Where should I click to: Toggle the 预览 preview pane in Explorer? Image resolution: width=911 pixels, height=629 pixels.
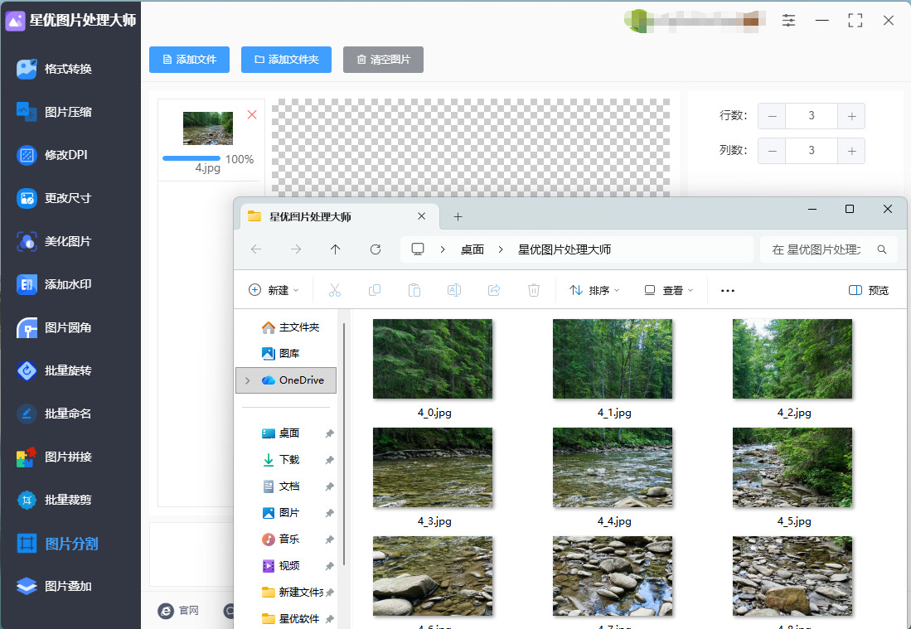pyautogui.click(x=869, y=290)
